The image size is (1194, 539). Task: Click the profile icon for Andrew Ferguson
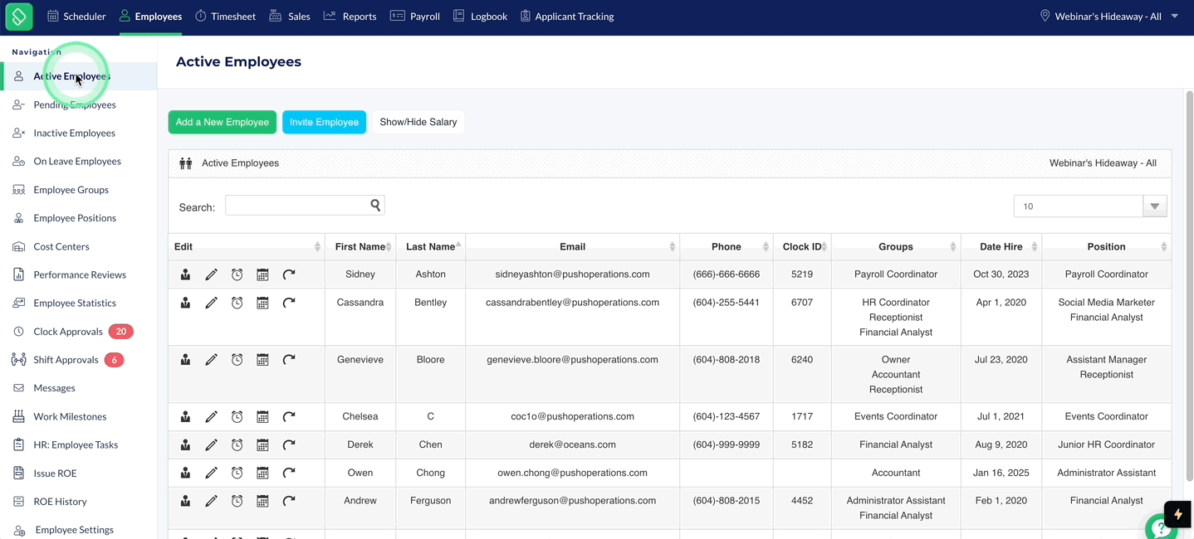[185, 501]
